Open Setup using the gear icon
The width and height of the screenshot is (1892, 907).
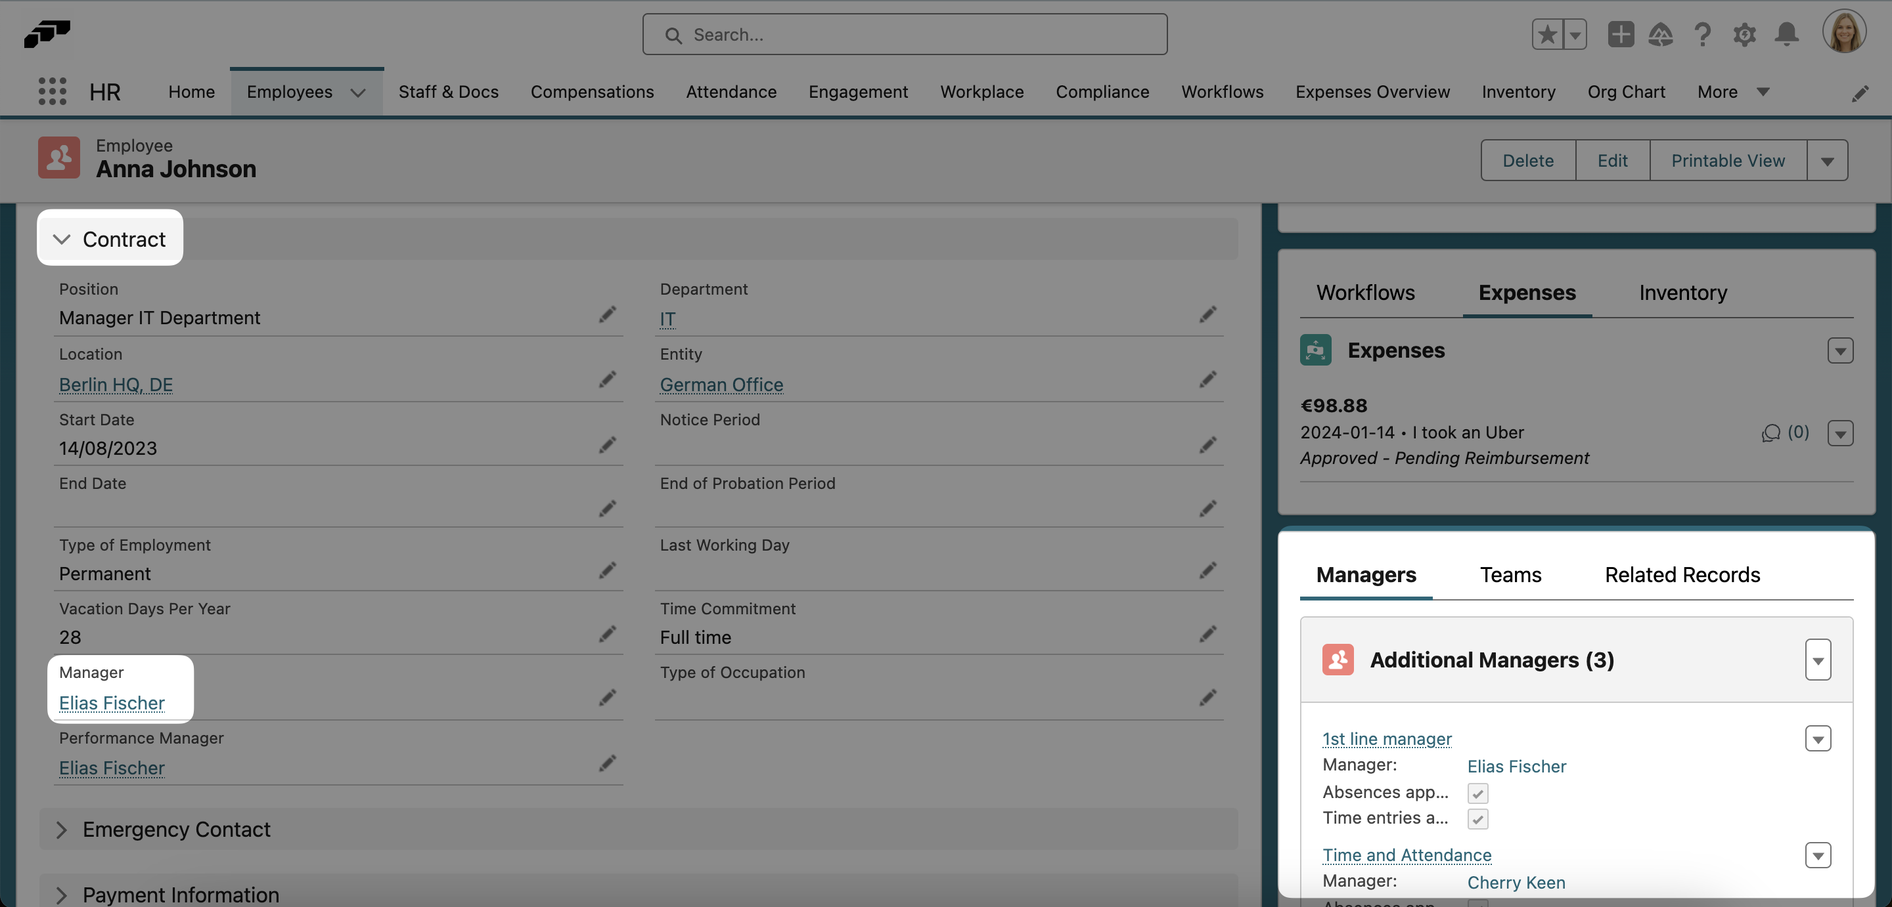click(x=1745, y=35)
